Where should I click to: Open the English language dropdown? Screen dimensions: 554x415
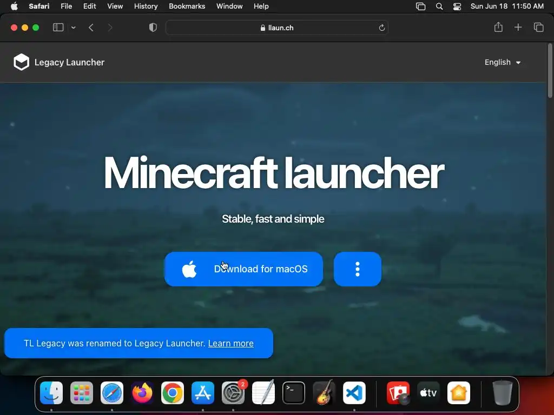(x=503, y=63)
